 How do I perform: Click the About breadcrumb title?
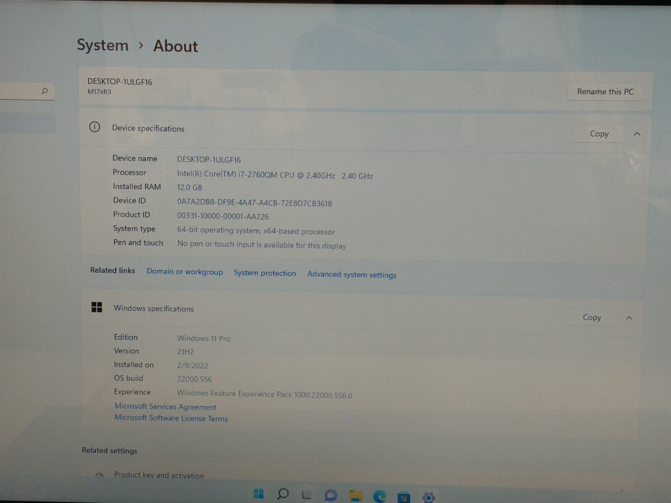coord(175,46)
